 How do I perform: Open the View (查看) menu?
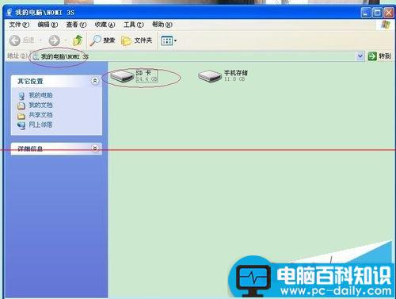(x=76, y=25)
